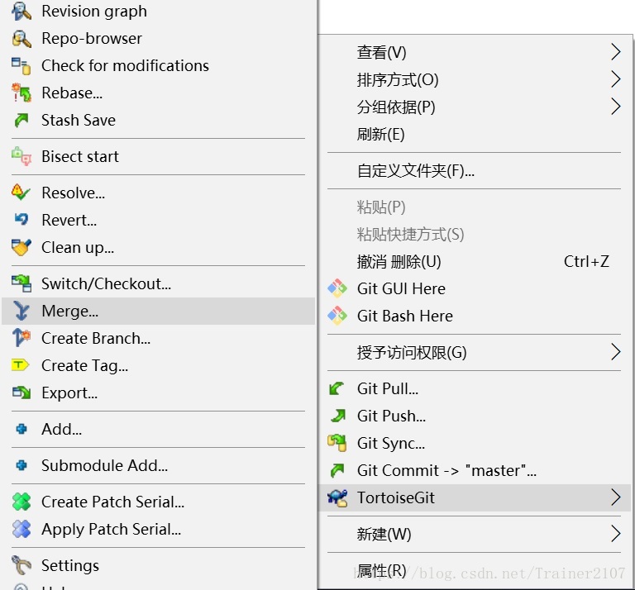Click the green Create Patch Serial icon
Screen dimensions: 635x590
(21, 502)
